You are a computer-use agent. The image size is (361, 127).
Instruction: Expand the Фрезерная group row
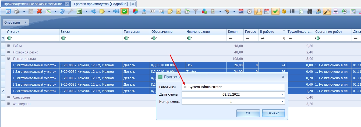tap(8, 104)
